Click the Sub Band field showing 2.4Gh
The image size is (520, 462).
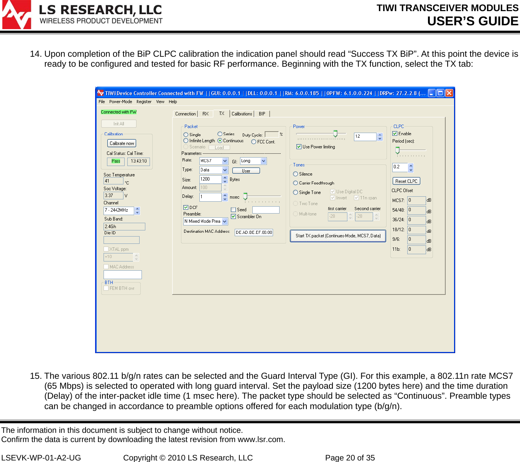pyautogui.click(x=124, y=227)
